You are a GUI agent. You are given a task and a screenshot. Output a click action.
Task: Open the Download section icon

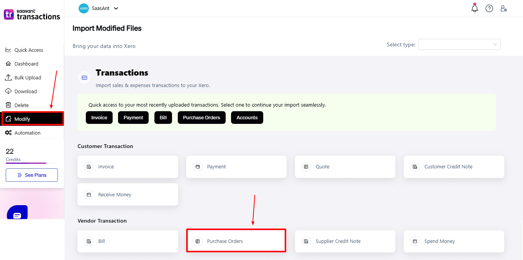(x=8, y=91)
